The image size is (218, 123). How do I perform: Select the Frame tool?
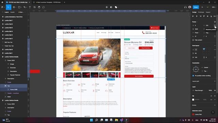[x=14, y=7]
